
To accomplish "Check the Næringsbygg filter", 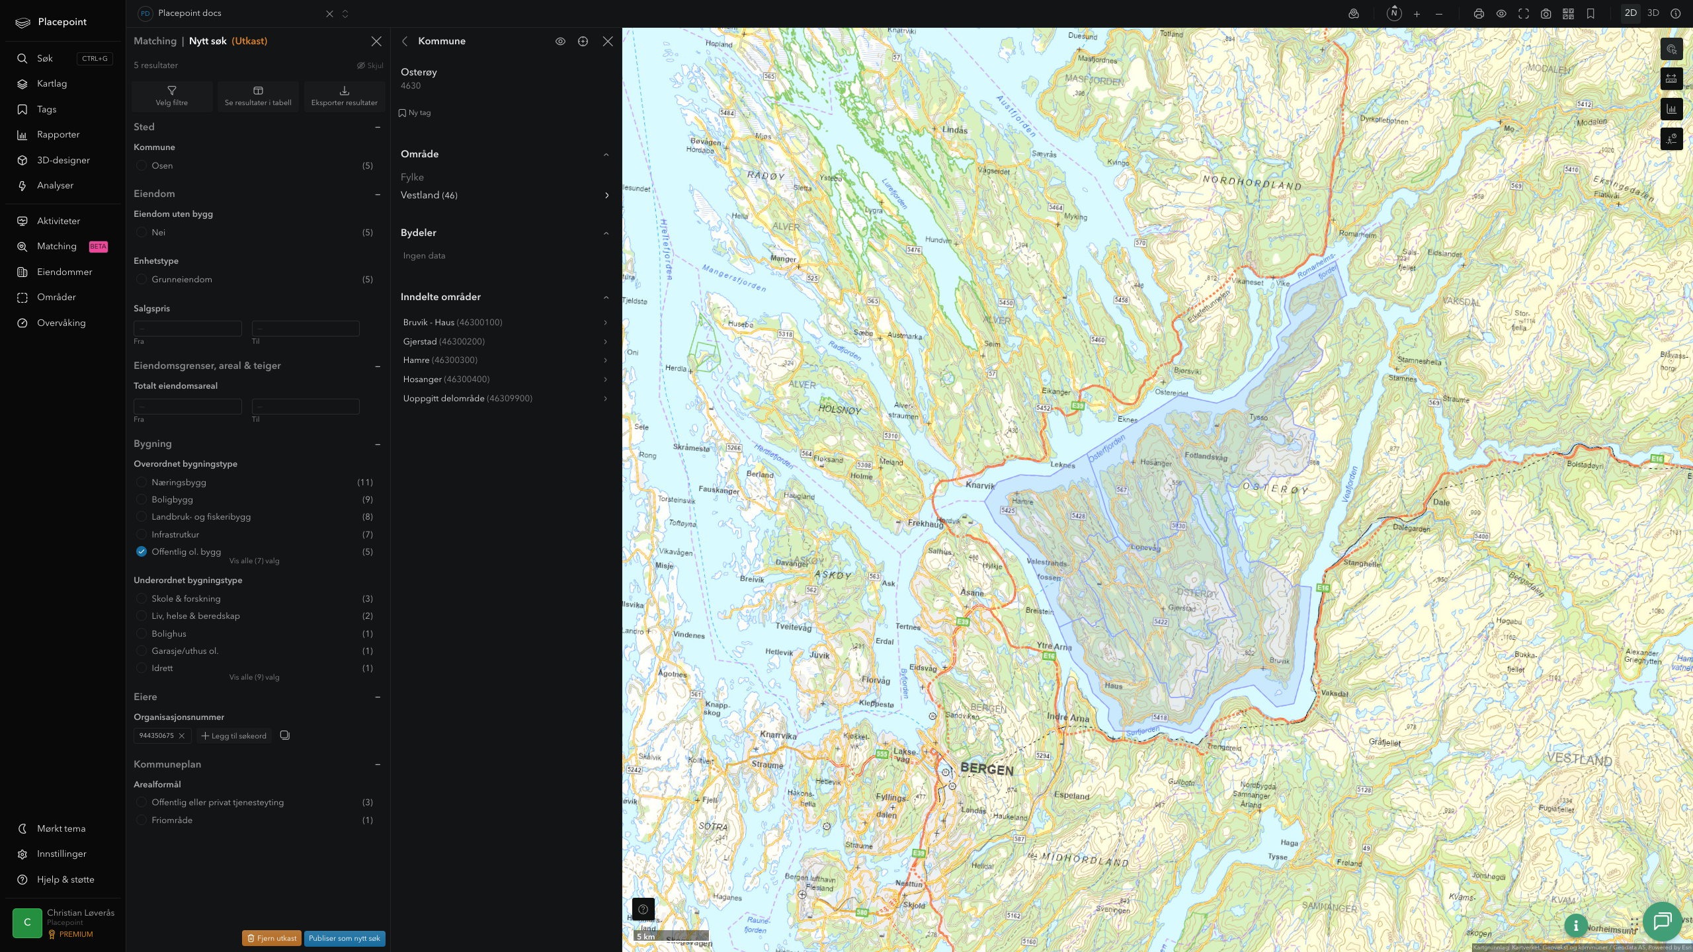I will click(141, 482).
